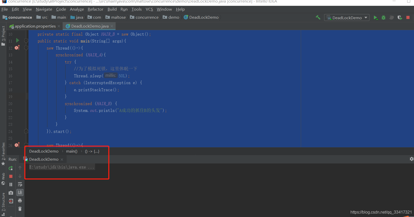Jump up the stack trace with up arrow
The width and height of the screenshot is (414, 217).
pos(20,168)
